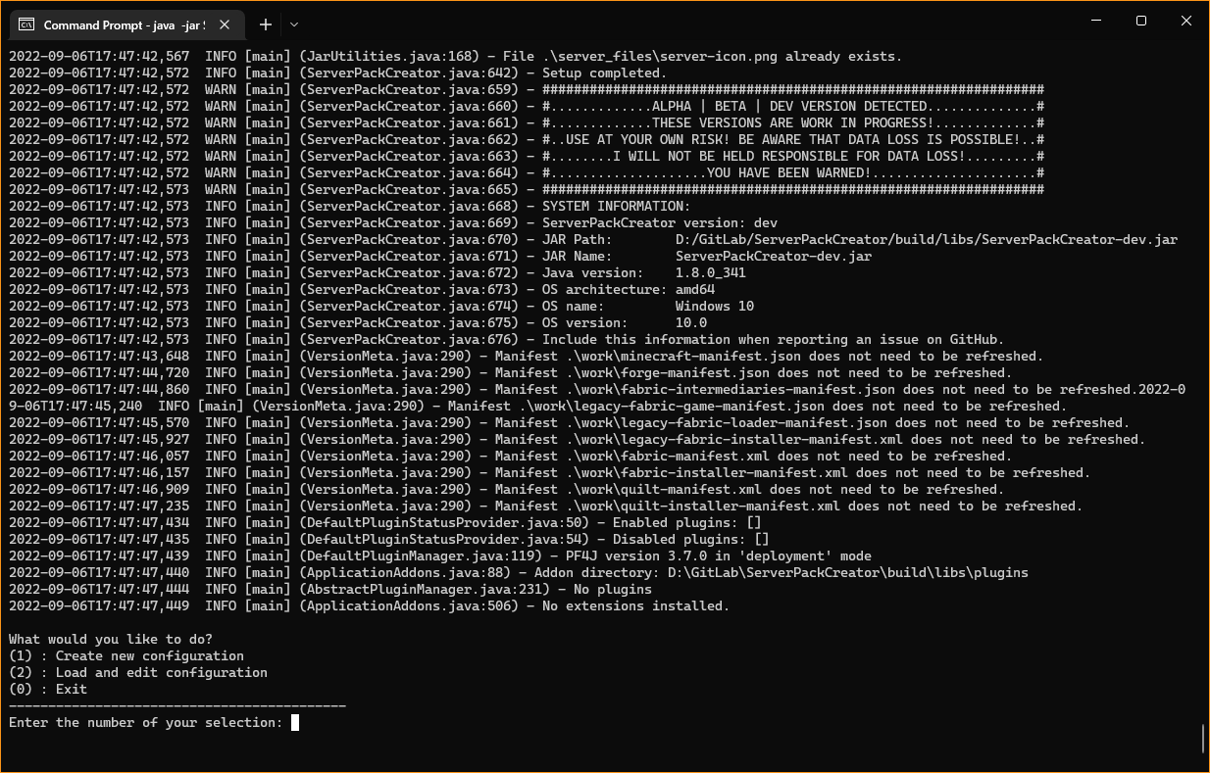1210x773 pixels.
Task: Click the forge-manifest.json log line
Action: pyautogui.click(x=511, y=373)
